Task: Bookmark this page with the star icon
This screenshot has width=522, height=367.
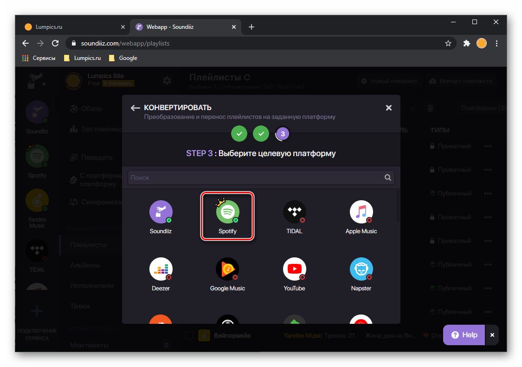Action: [x=448, y=43]
